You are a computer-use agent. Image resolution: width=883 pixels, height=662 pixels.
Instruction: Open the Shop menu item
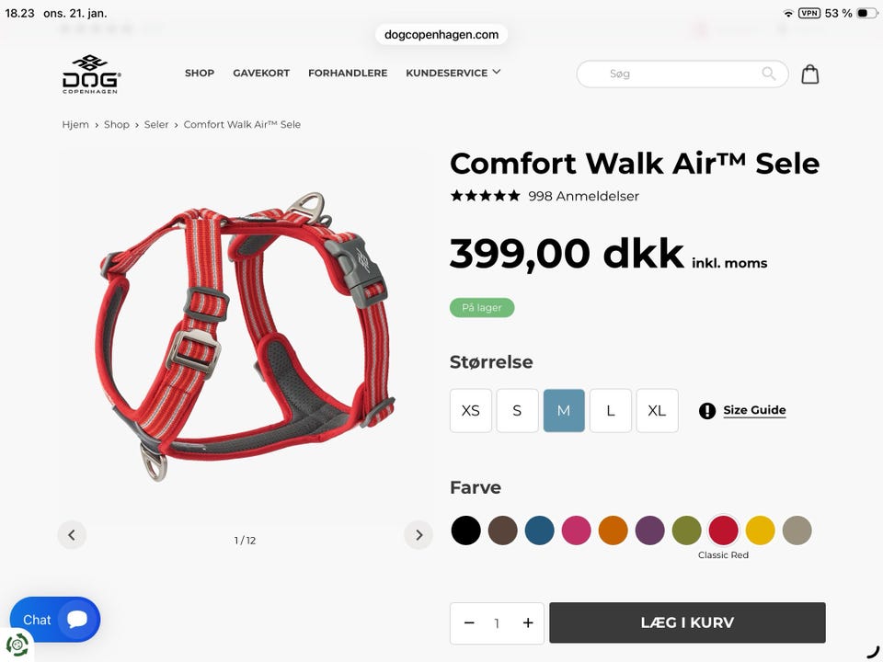(200, 73)
